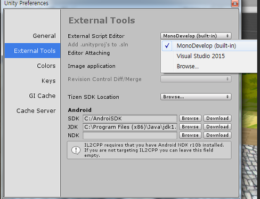This screenshot has height=199, width=260.
Task: Click the JDK path field
Action: coord(130,127)
